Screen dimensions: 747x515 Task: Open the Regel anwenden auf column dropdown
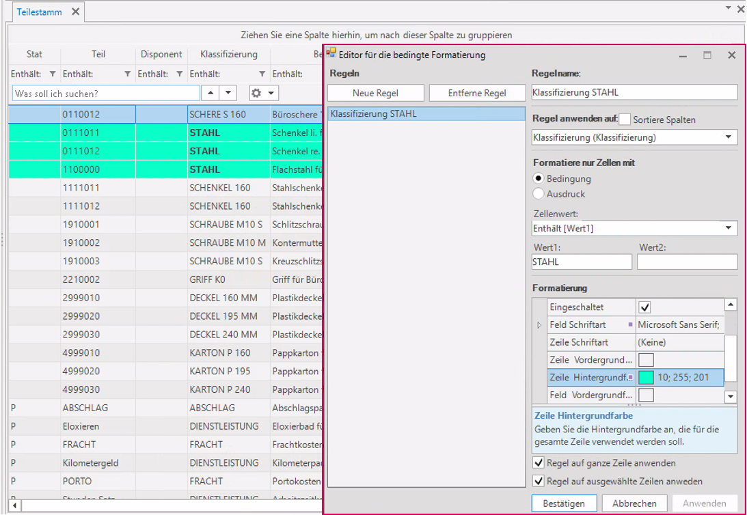[x=729, y=137]
